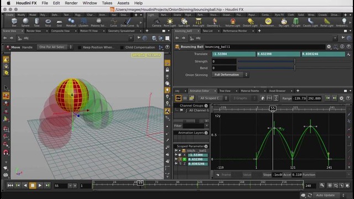Enable Keep Position When Parenting checkbox
Screen dimensions: 354x199
[x=80, y=48]
